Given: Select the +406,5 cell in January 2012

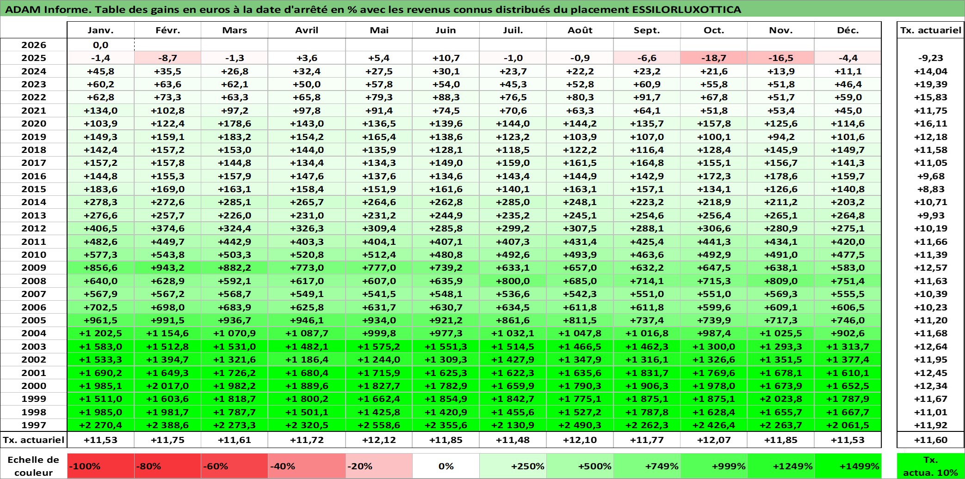Looking at the screenshot, I should [100, 228].
